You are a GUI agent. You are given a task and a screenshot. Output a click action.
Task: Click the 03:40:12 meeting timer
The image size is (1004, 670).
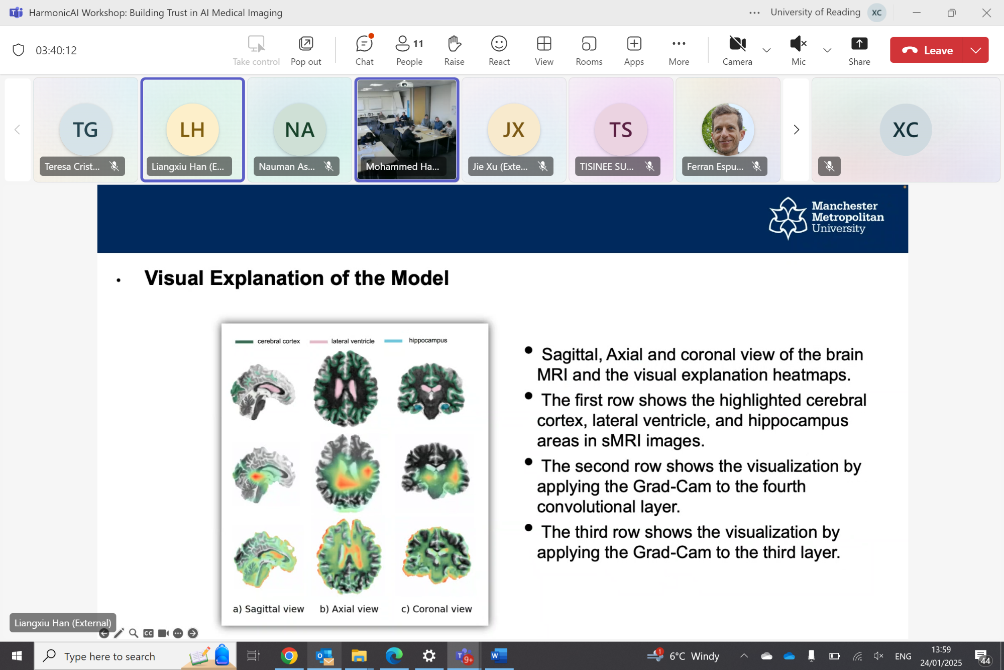coord(56,50)
